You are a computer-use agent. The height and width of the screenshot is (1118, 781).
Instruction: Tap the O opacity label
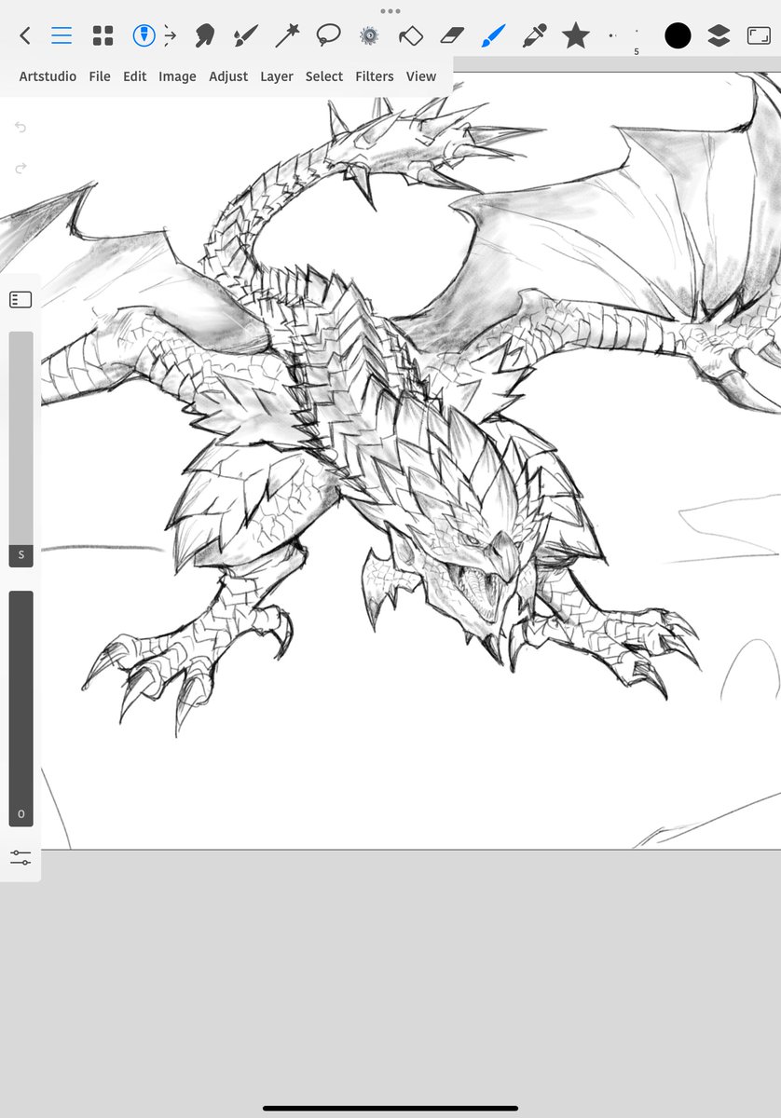21,814
